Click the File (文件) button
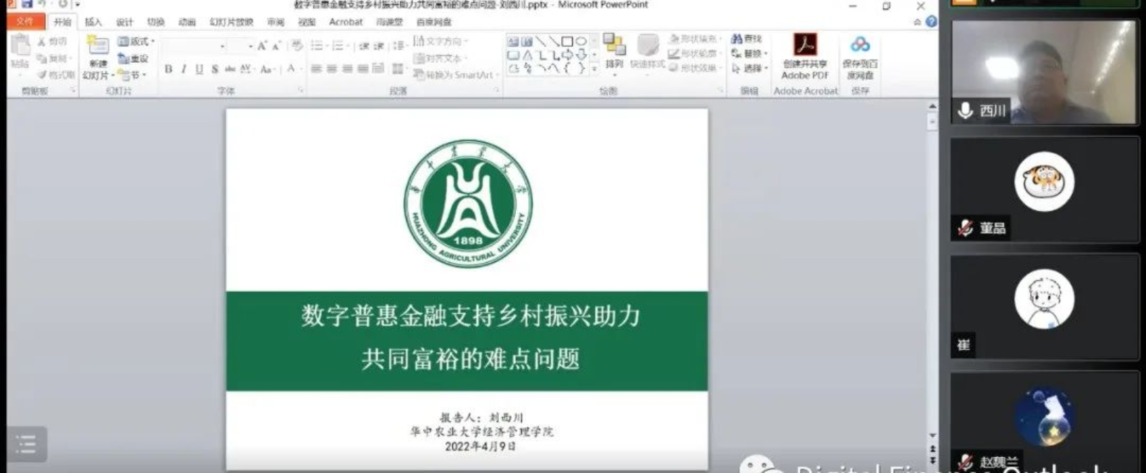This screenshot has width=1146, height=473. click(x=25, y=22)
